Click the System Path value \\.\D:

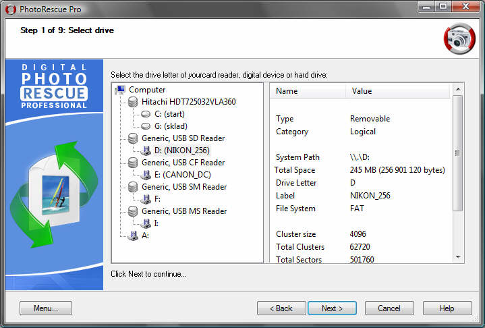coord(360,157)
